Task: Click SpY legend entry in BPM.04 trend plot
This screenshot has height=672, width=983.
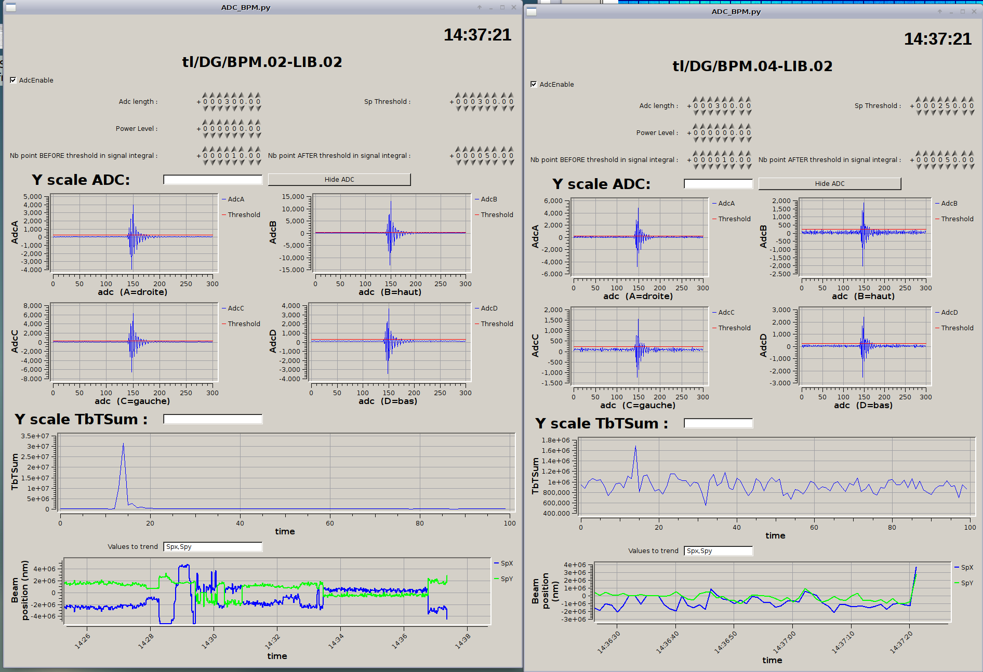Action: coord(966,583)
